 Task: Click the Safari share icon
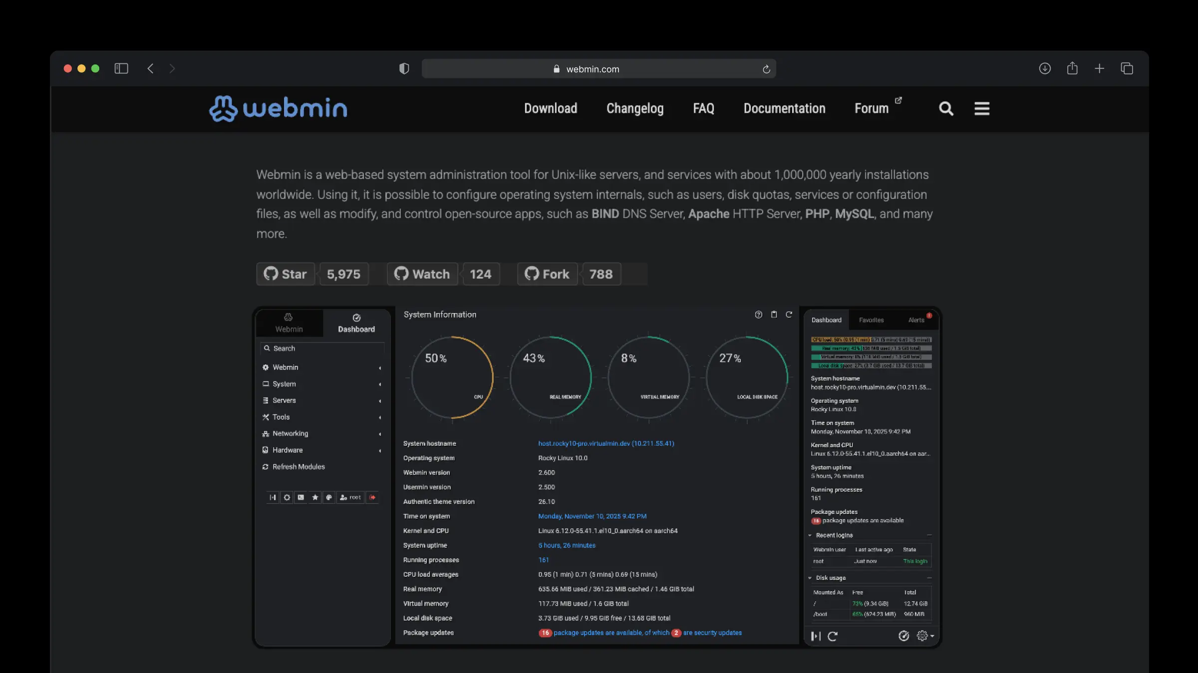tap(1072, 68)
